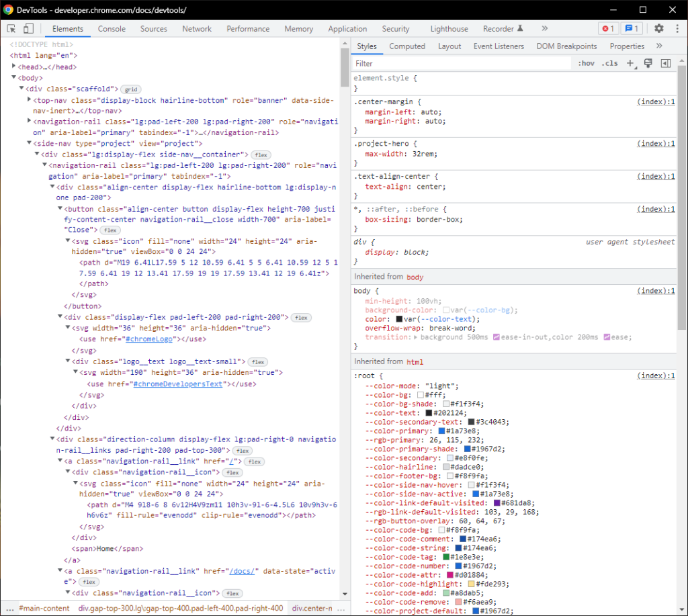Click the flex badge on the logo__text div
Image resolution: width=688 pixels, height=616 pixels.
click(257, 362)
